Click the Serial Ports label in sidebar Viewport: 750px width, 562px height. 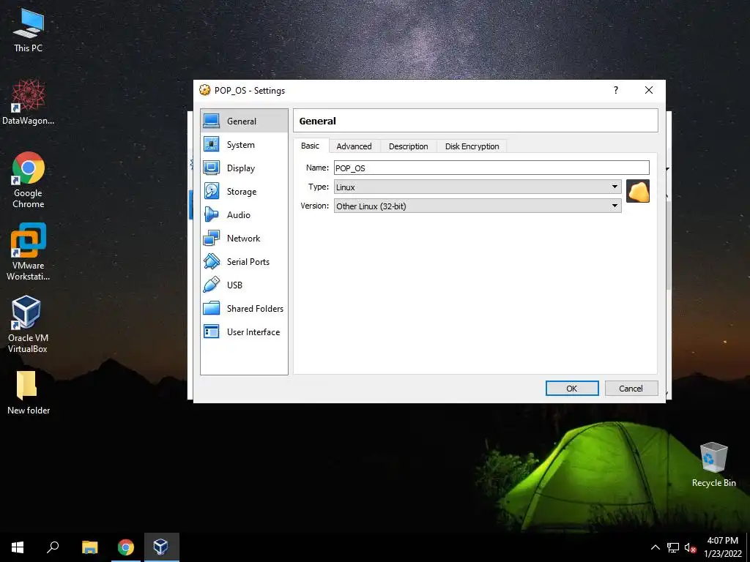(x=248, y=262)
